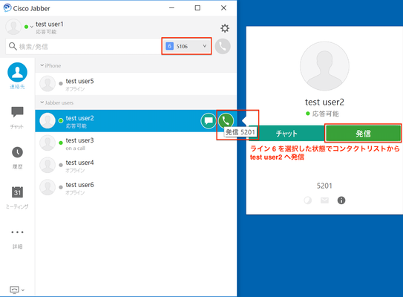Open the phone device control menu

coord(17,290)
